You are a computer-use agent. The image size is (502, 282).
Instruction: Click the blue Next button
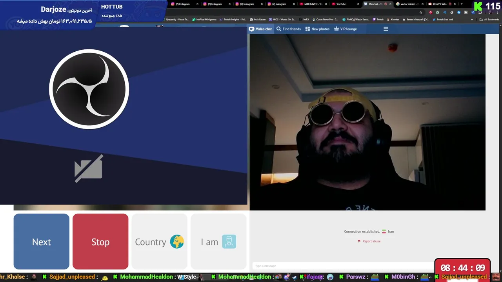(41, 242)
